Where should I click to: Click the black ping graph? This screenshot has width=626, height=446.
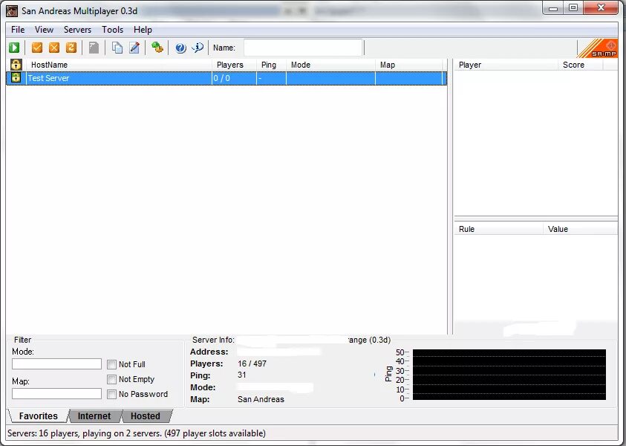[509, 375]
